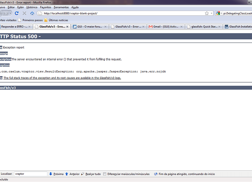
Task: Switch to the Gmail - [GUJ] Activ tab
Action: (x=165, y=27)
